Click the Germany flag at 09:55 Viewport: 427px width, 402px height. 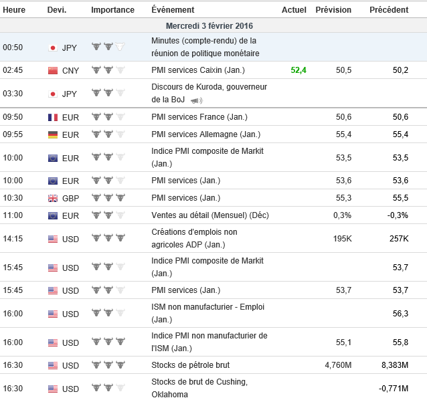click(x=53, y=134)
